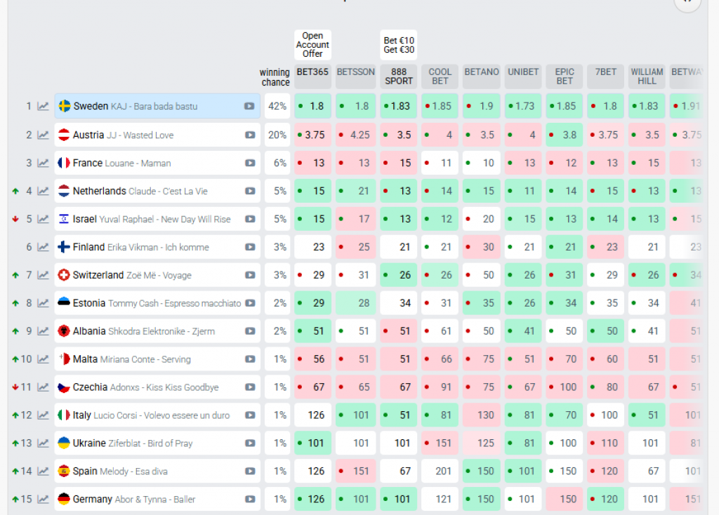Click the chart icon beside Finland
The width and height of the screenshot is (719, 515).
pos(44,247)
